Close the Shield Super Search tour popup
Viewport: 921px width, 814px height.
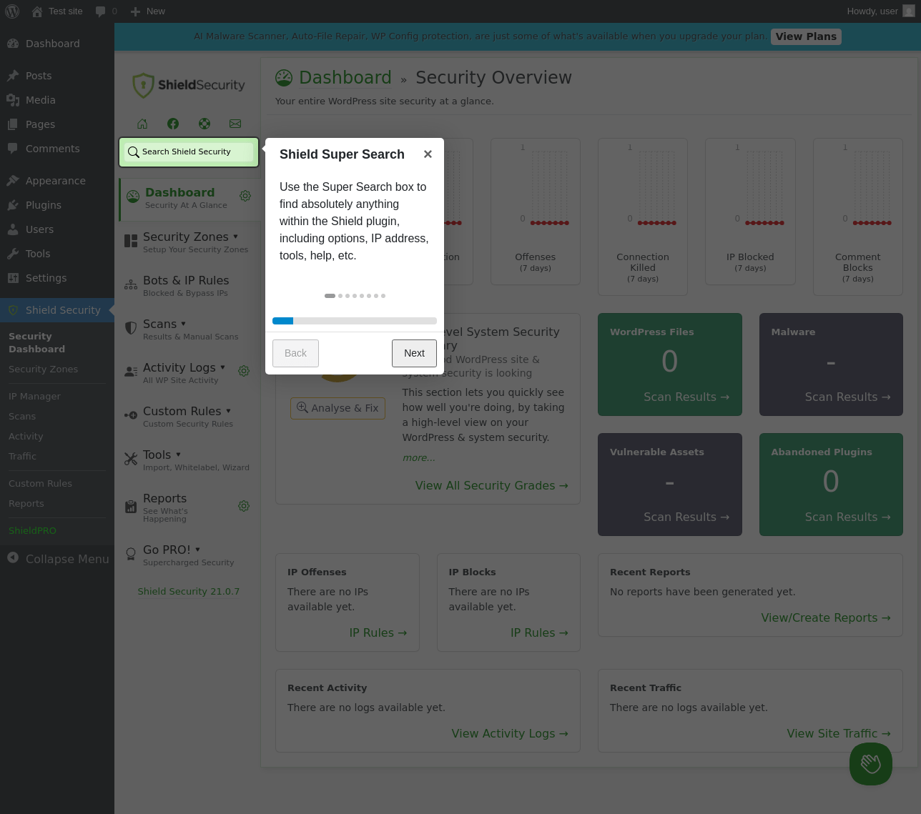click(428, 154)
